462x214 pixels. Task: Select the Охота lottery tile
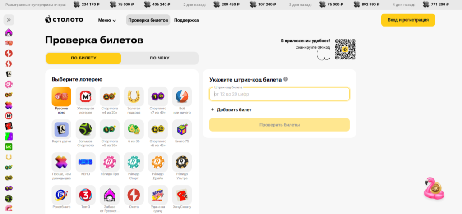coord(134,197)
